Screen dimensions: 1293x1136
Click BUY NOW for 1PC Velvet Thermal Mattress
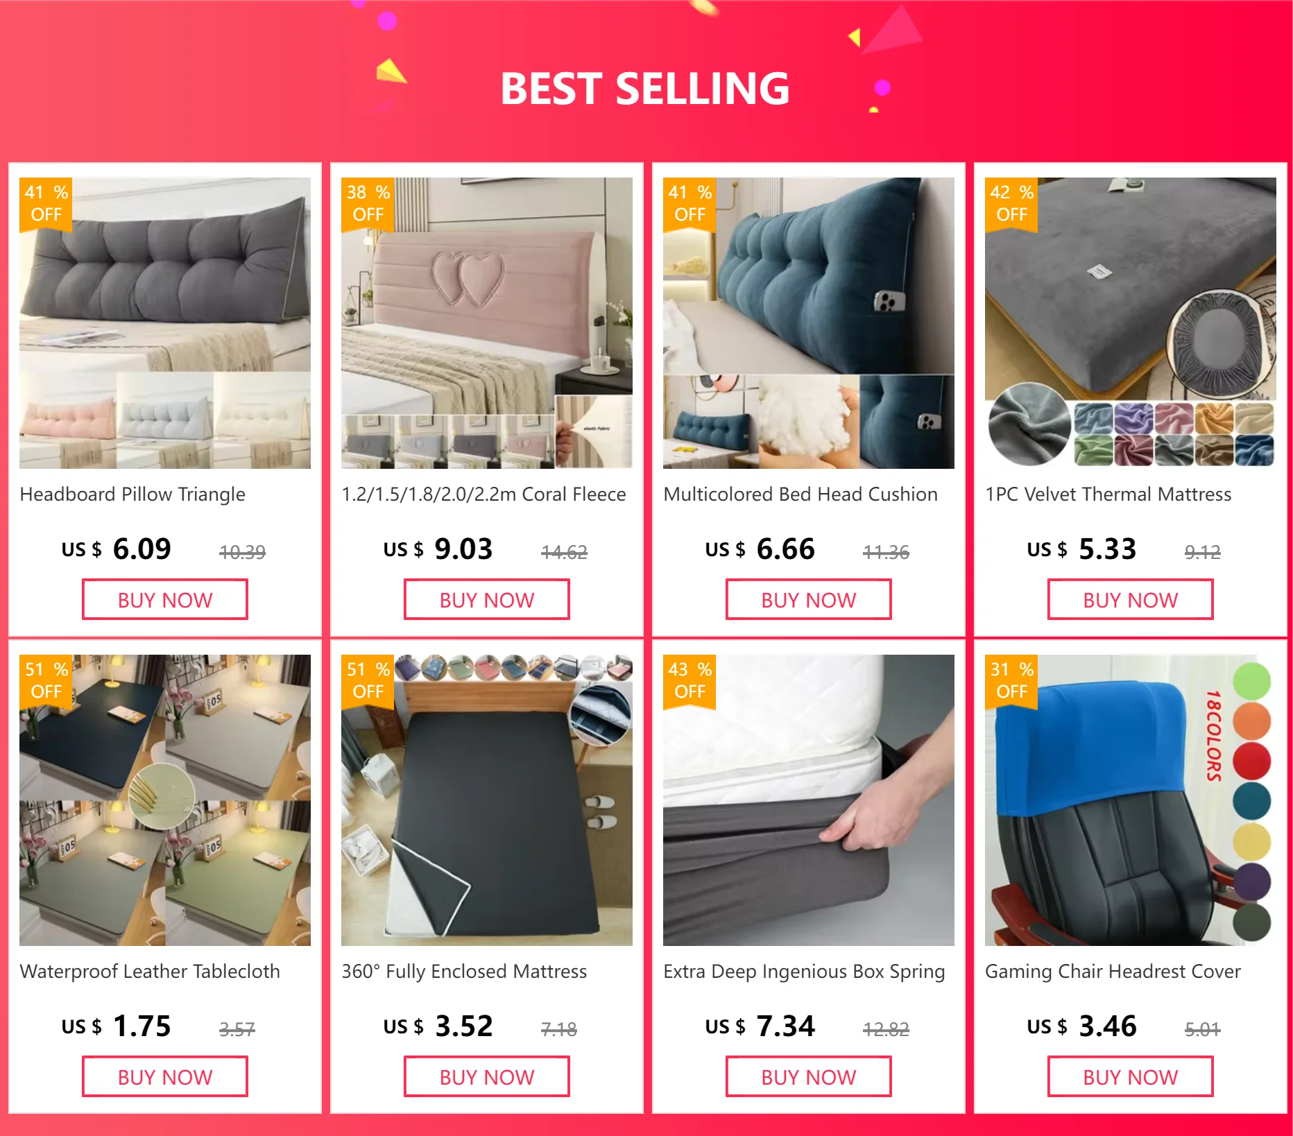click(1131, 600)
